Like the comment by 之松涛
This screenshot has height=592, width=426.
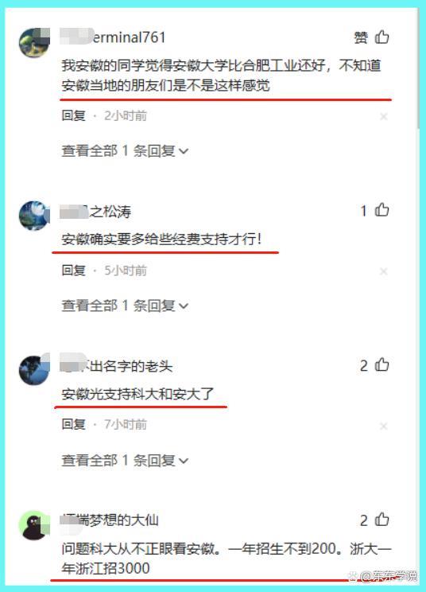pos(382,209)
